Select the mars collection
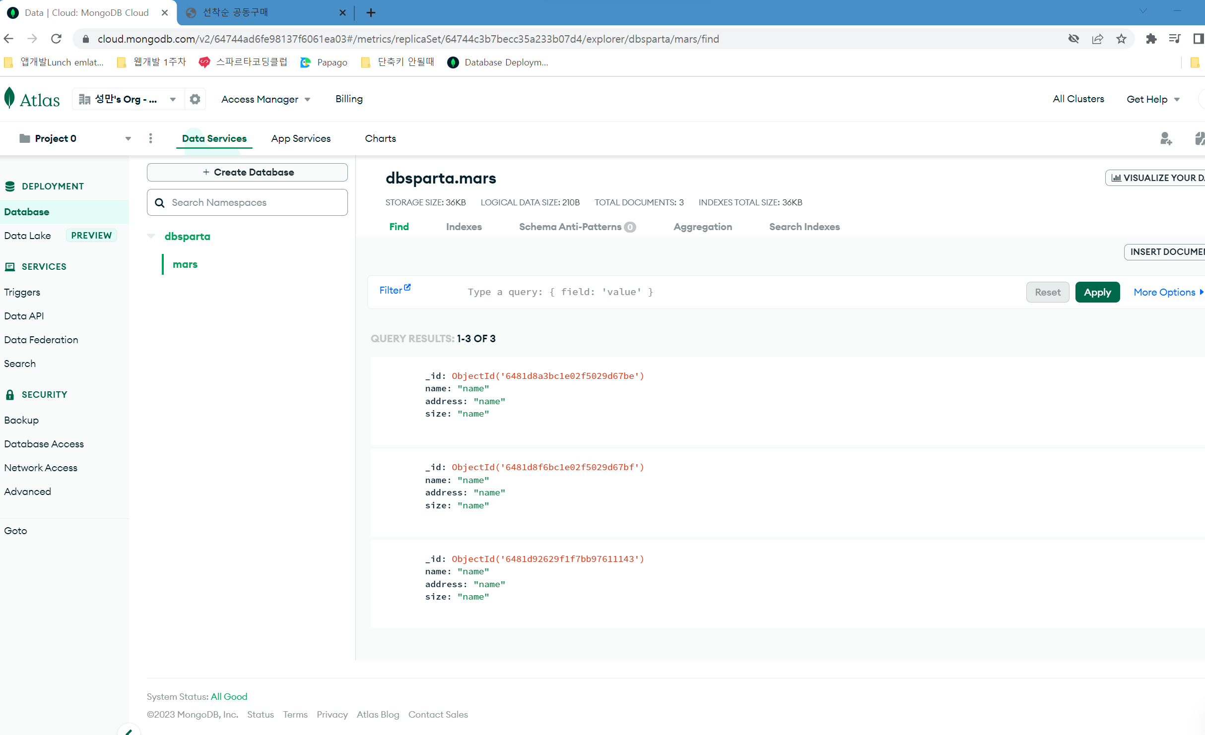 185,264
